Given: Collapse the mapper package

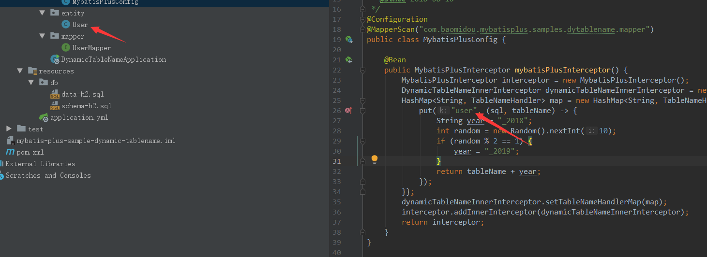Looking at the screenshot, I should coord(43,36).
